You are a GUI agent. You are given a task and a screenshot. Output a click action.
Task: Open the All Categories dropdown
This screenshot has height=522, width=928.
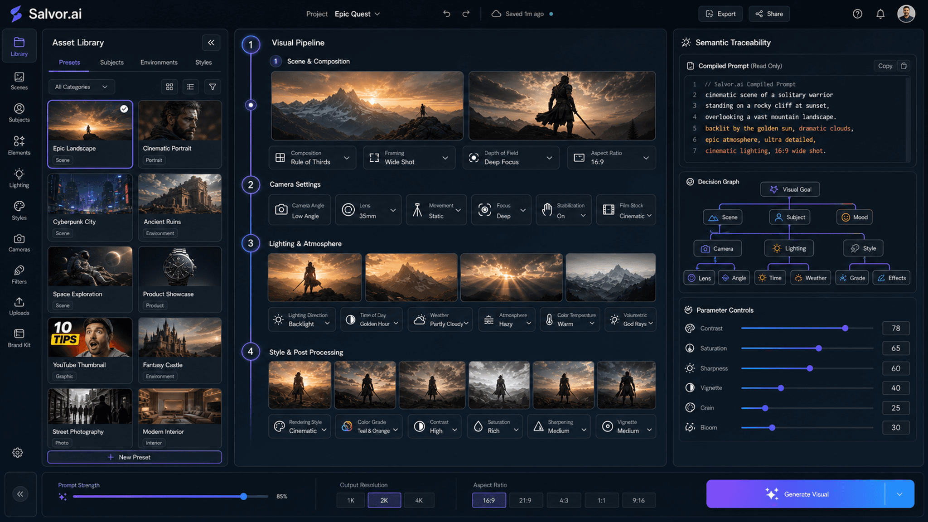tap(82, 87)
